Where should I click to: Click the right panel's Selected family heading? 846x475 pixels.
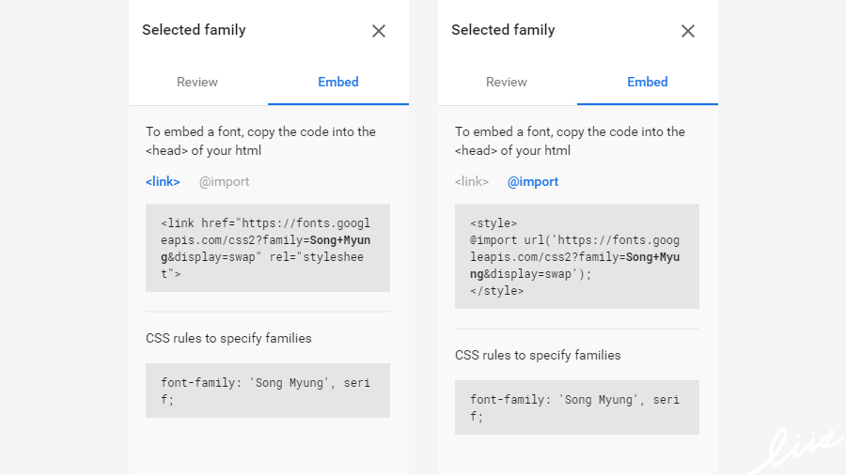coord(503,30)
